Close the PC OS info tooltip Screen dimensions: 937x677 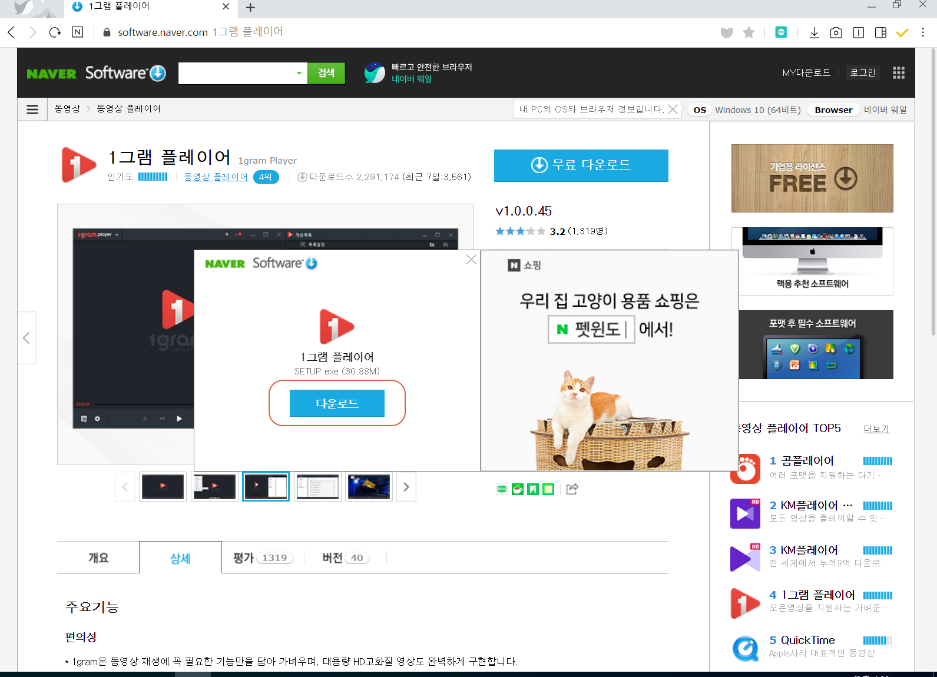point(673,109)
